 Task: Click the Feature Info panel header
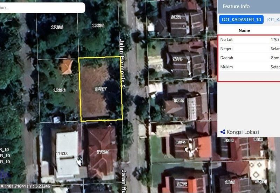[248, 7]
